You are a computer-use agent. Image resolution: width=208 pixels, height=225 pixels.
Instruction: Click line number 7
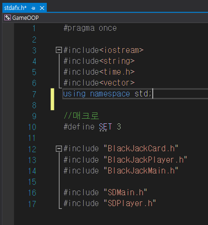(x=34, y=94)
